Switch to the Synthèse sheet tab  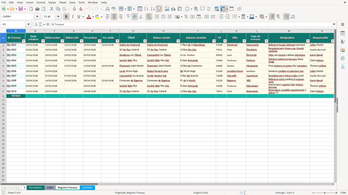click(87, 188)
